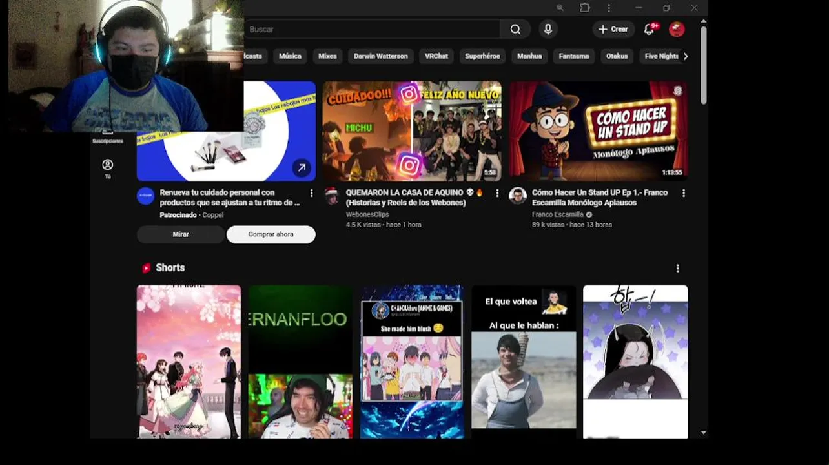
Task: Select the Mixes filter chip
Action: 327,56
